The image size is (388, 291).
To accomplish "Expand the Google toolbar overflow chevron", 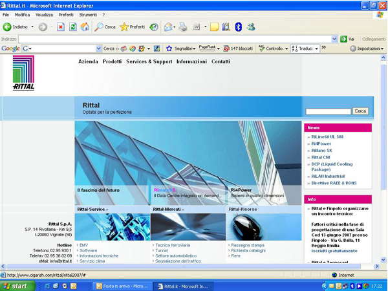I will (x=323, y=47).
